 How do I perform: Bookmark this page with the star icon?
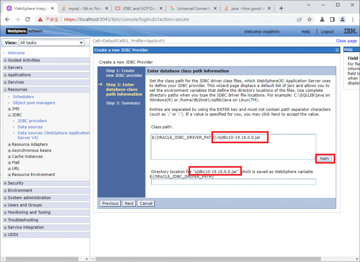click(309, 19)
